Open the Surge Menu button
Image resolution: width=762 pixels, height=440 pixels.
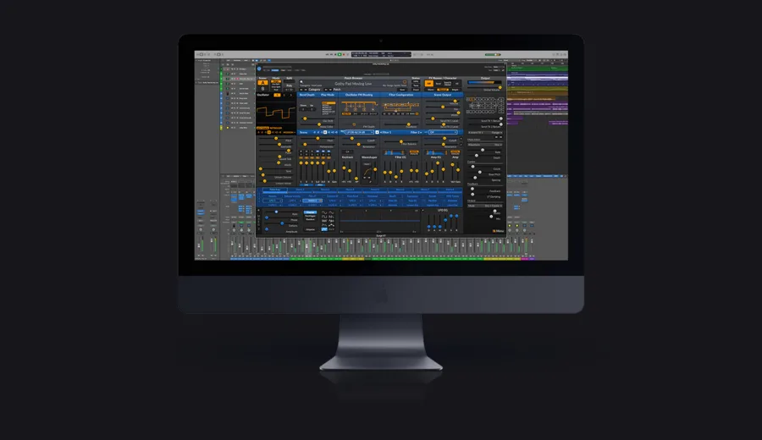[498, 231]
